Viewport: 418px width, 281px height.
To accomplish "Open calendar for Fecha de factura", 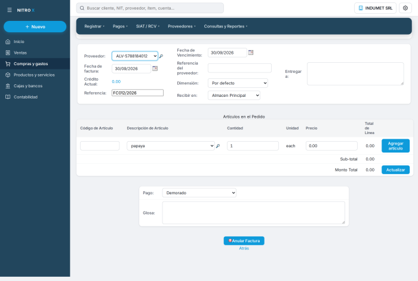I will pyautogui.click(x=155, y=69).
